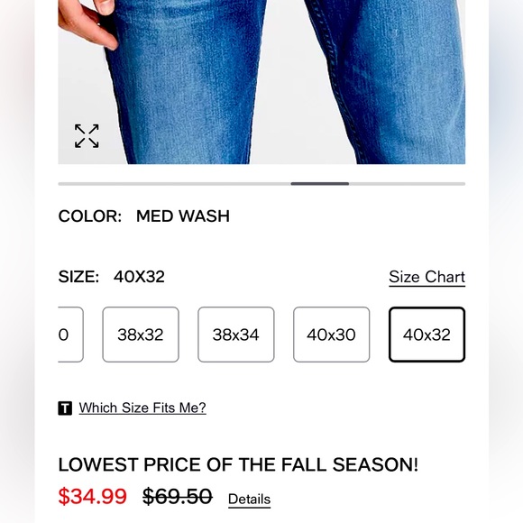
Task: Open the Size Chart link
Action: (427, 277)
